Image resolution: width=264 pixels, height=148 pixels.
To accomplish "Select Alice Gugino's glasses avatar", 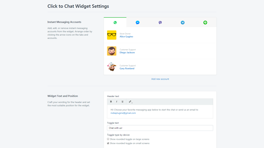I will [x=112, y=35].
